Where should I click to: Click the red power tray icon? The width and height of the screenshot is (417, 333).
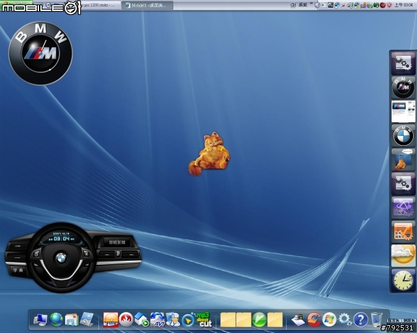pyautogui.click(x=382, y=5)
